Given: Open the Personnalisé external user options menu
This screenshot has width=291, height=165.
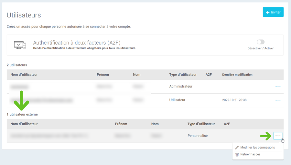Looking at the screenshot, I should pyautogui.click(x=278, y=136).
